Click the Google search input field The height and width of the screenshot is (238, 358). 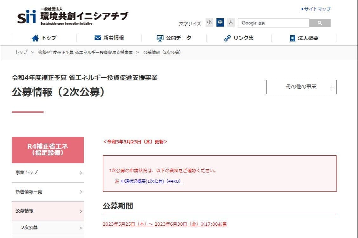coord(273,23)
